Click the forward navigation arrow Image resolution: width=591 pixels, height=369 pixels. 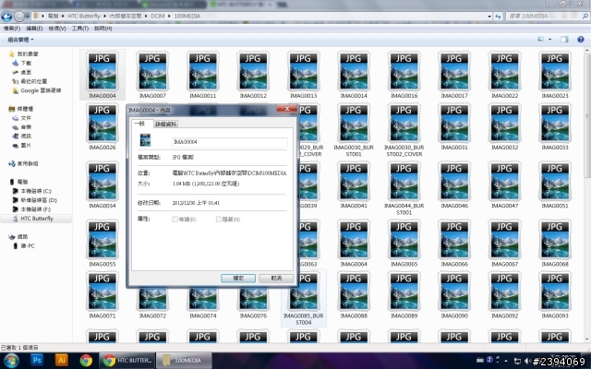tap(19, 17)
